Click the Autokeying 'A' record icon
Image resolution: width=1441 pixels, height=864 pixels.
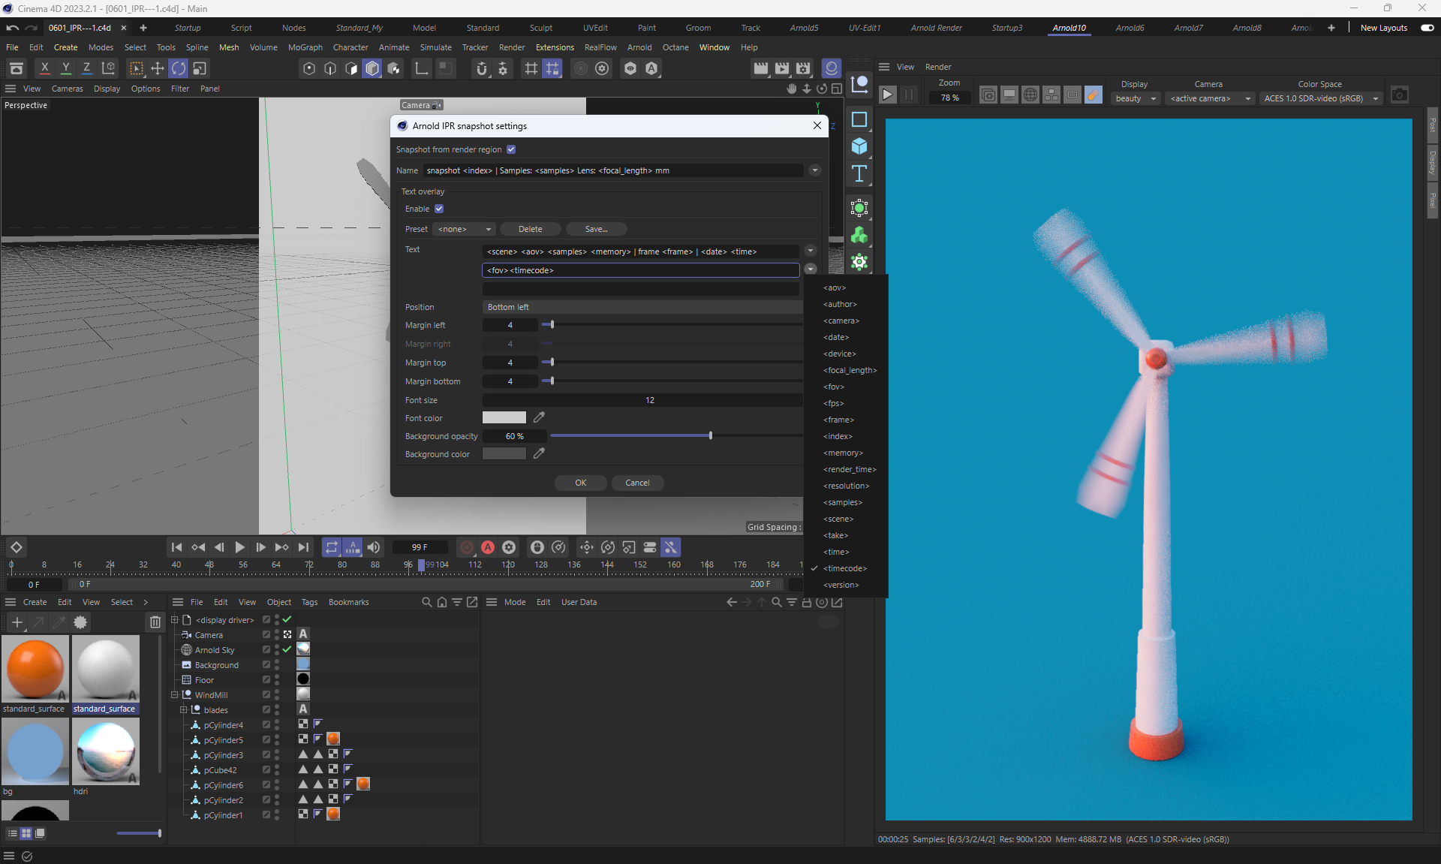[x=488, y=547]
